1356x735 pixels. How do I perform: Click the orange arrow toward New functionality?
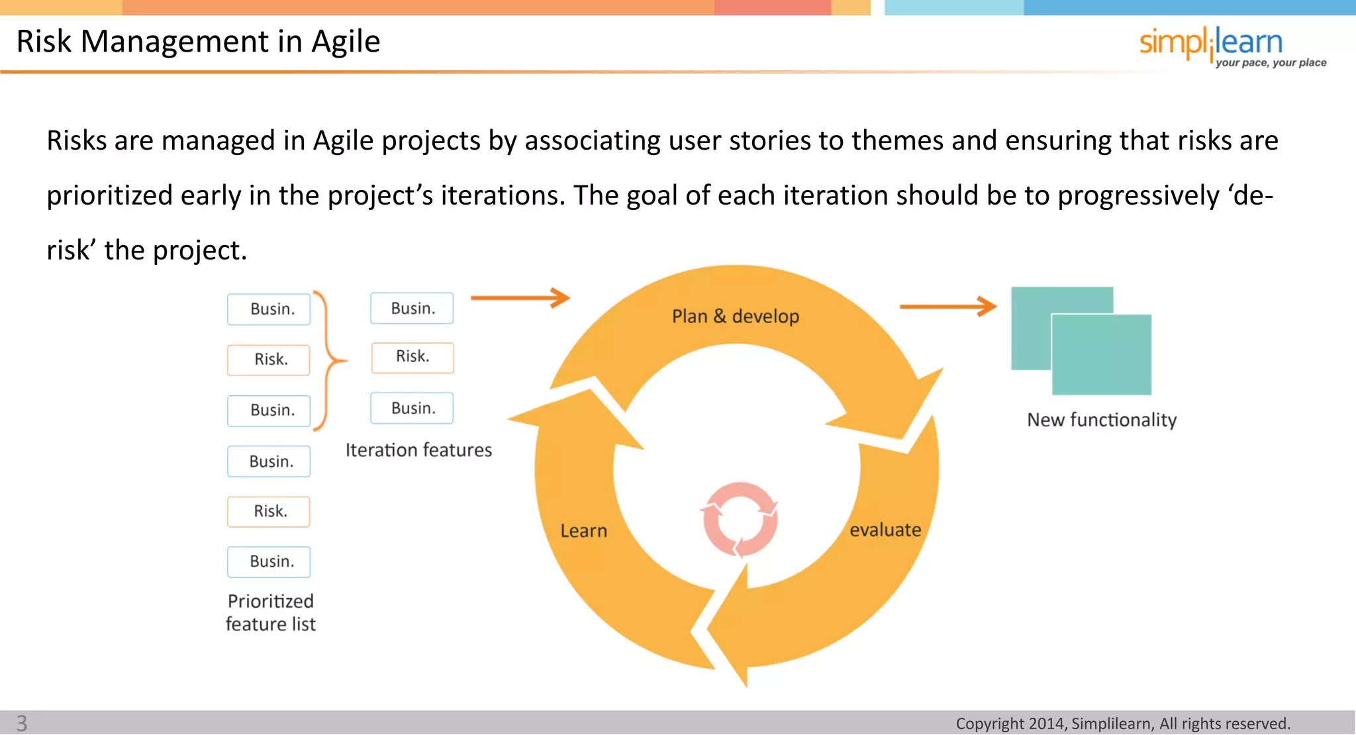tap(948, 306)
